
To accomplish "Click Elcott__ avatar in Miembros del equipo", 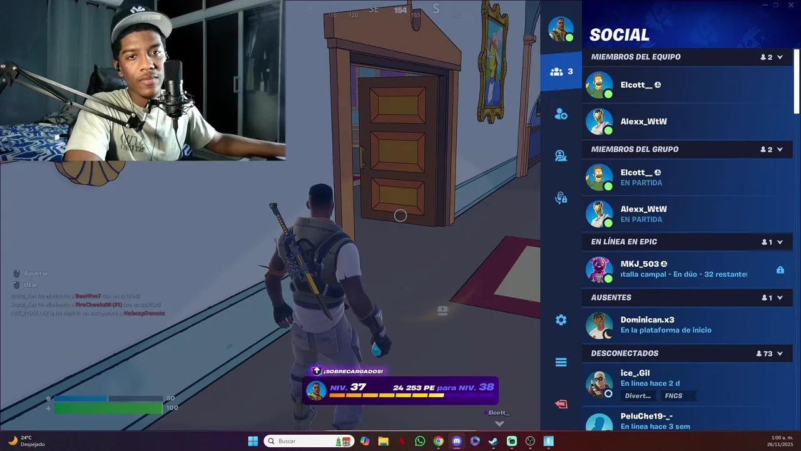I will click(x=599, y=85).
